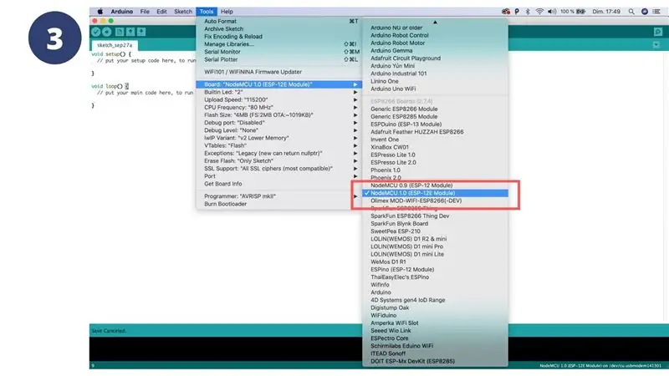Viewport: 669px width, 376px height.
Task: Expand the Programmer AVRISP mkII submenu
Action: click(x=279, y=196)
